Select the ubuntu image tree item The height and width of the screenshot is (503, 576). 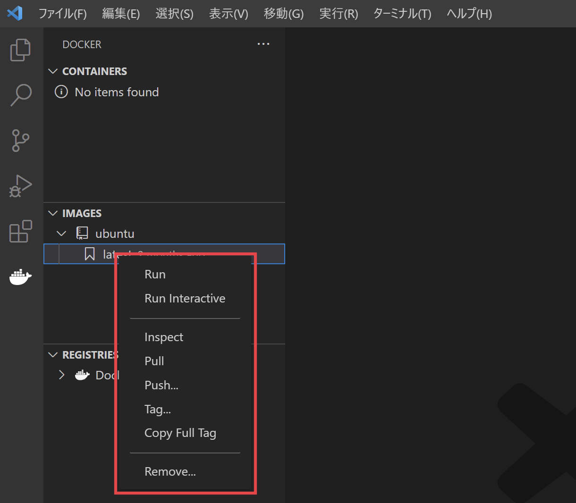click(164, 234)
